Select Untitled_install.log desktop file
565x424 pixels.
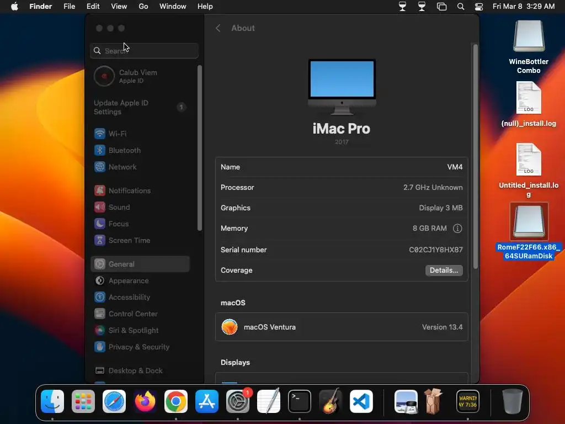[x=529, y=171]
